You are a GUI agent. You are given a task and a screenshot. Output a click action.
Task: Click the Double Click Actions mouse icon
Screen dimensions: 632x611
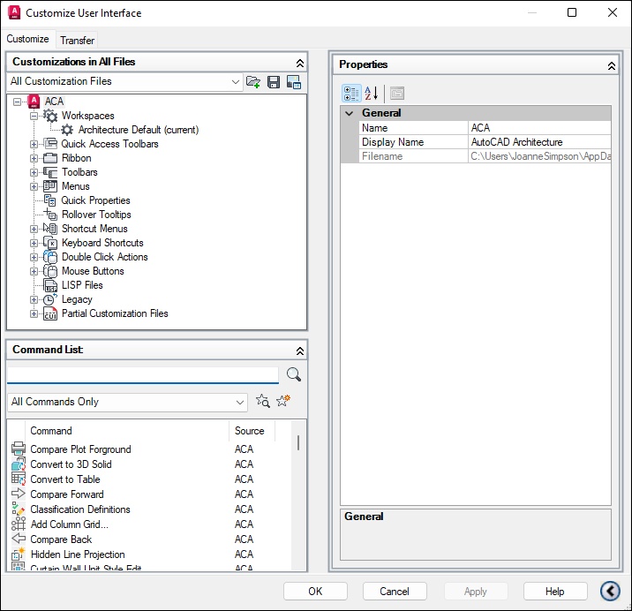pos(50,257)
